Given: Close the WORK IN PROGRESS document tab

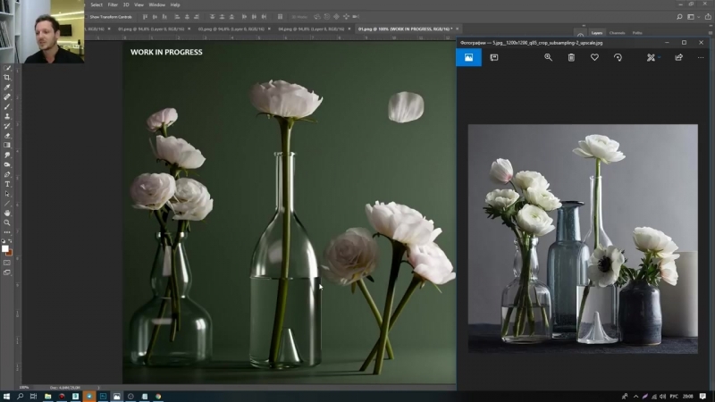Looking at the screenshot, I should point(458,29).
